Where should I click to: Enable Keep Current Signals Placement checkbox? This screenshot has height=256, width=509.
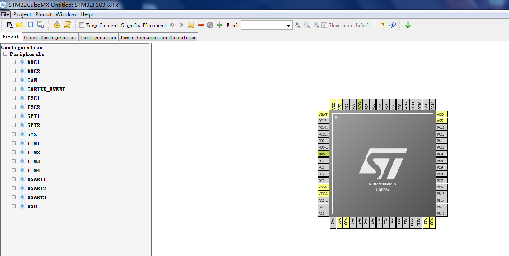tap(82, 25)
